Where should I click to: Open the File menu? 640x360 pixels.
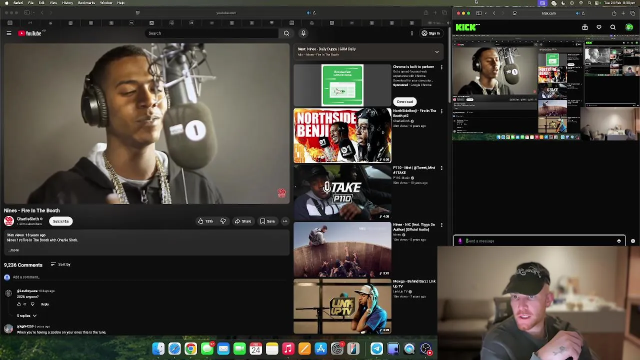31,3
